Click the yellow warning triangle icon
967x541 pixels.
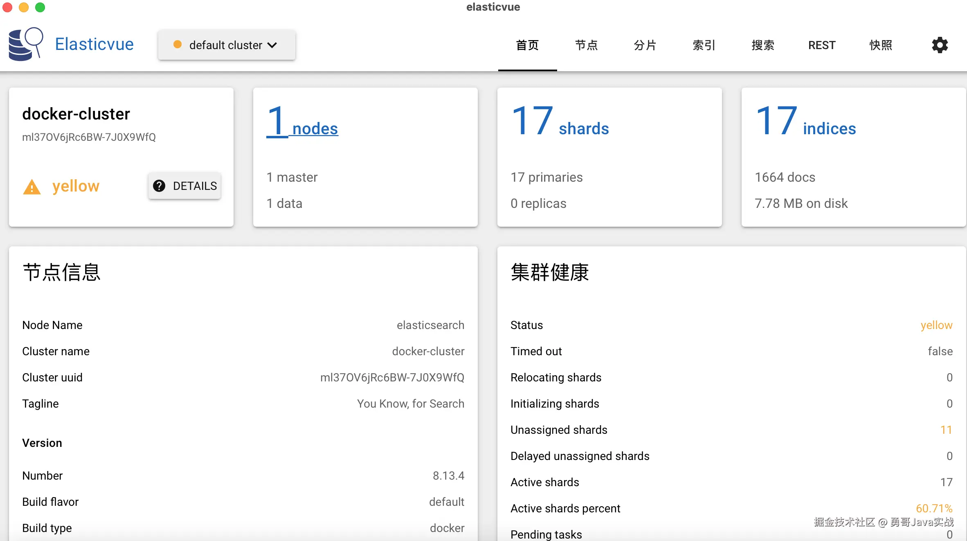(32, 187)
